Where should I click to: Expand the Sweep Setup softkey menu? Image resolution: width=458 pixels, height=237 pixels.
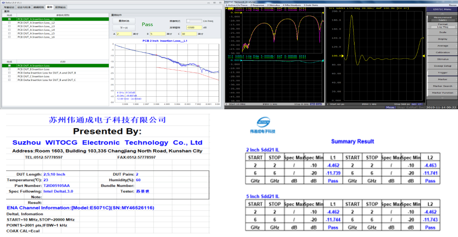(443, 66)
